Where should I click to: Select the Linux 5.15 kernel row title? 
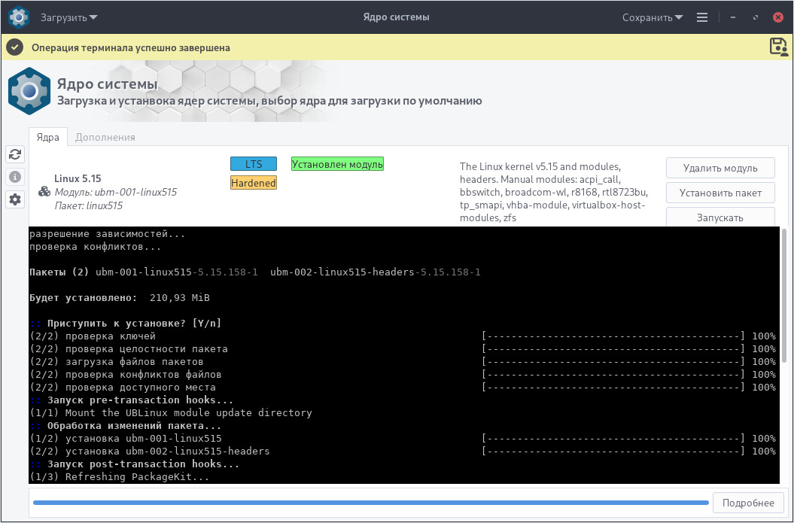click(x=78, y=178)
